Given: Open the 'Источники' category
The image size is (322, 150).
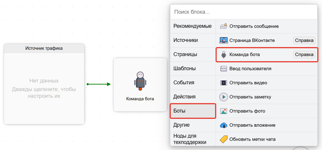Looking at the screenshot, I should click(x=193, y=40).
